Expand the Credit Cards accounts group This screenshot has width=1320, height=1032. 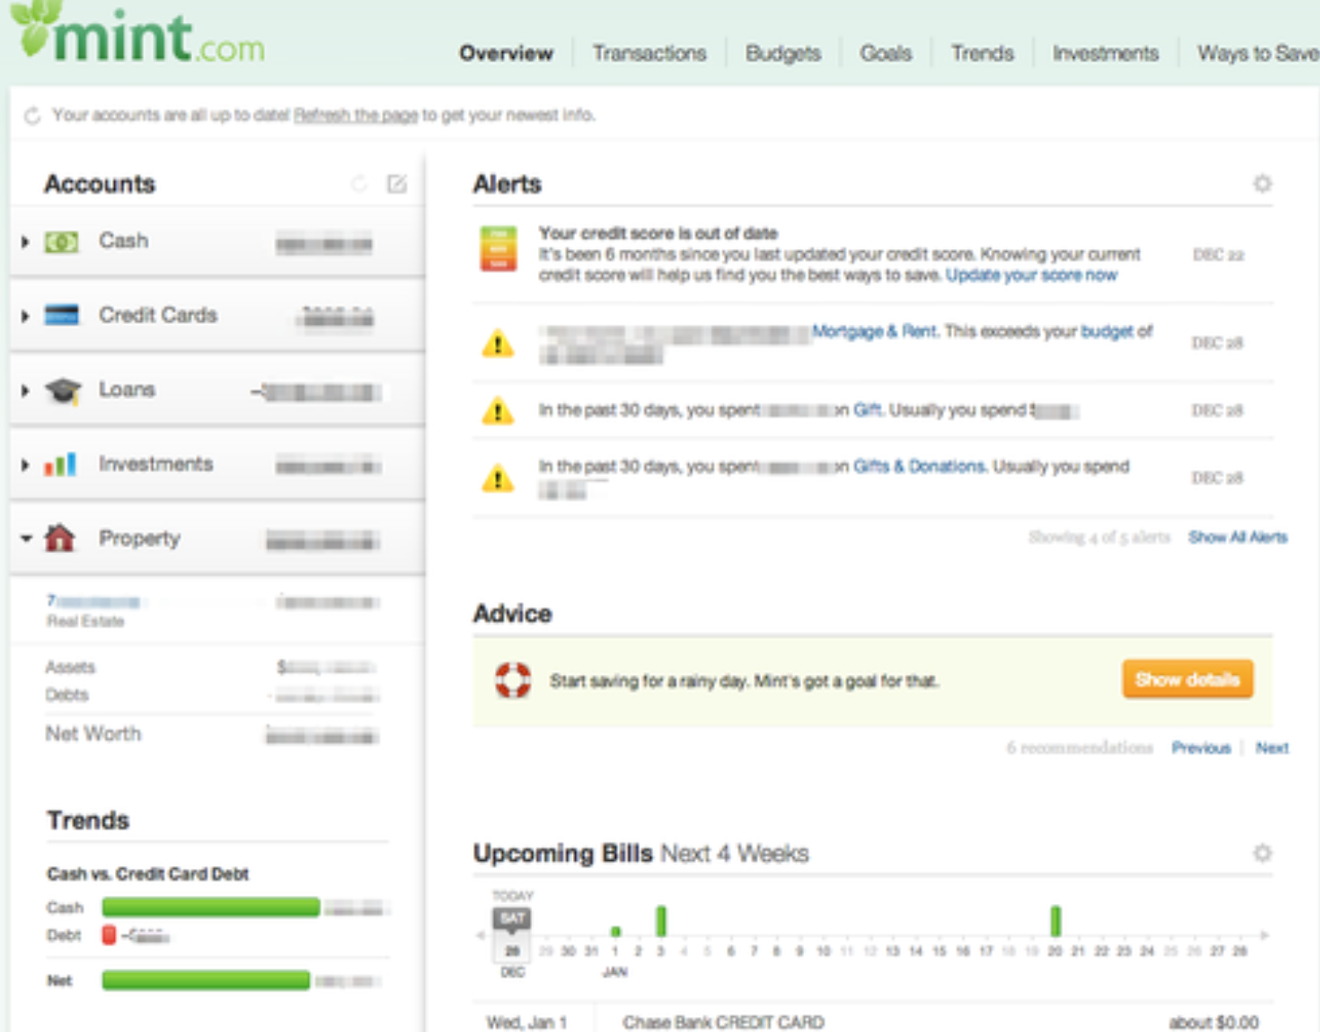25,316
